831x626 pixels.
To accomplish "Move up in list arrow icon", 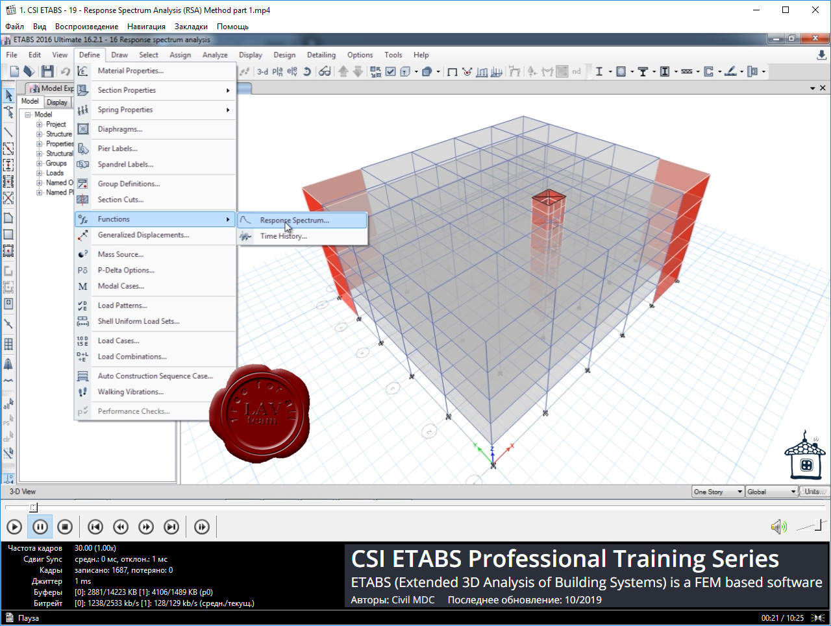I will coord(343,71).
